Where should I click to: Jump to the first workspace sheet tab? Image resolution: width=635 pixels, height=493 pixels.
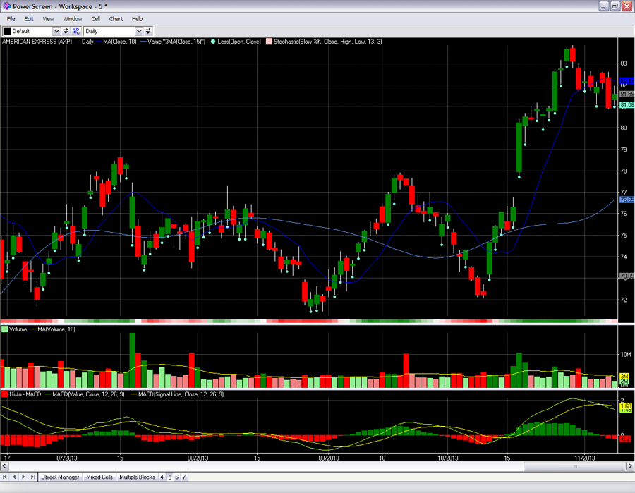click(x=6, y=477)
